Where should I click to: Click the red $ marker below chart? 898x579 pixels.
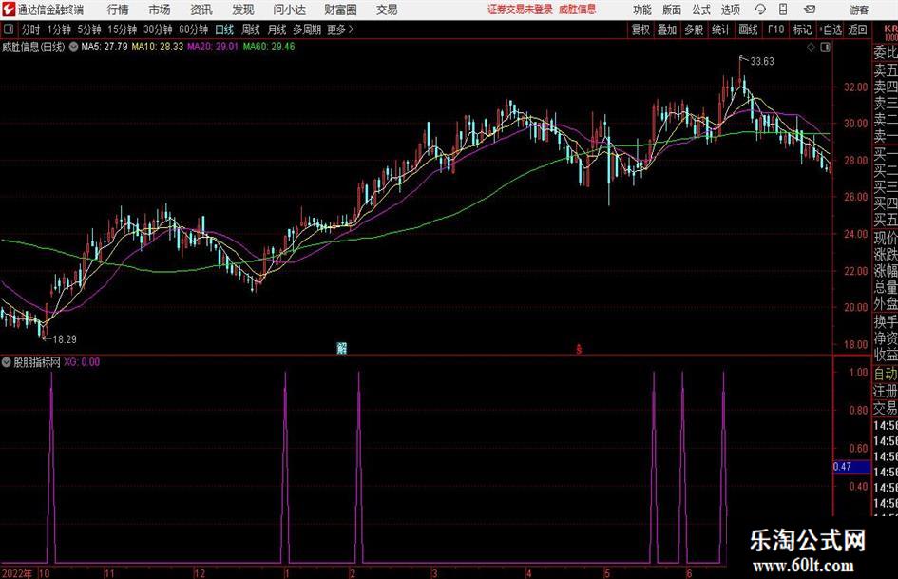(x=579, y=349)
